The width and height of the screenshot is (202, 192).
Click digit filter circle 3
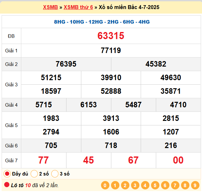click(135, 185)
